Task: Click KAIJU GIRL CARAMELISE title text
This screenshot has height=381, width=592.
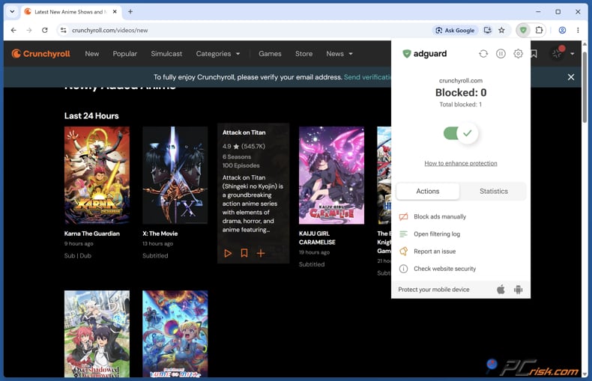Action: 317,237
